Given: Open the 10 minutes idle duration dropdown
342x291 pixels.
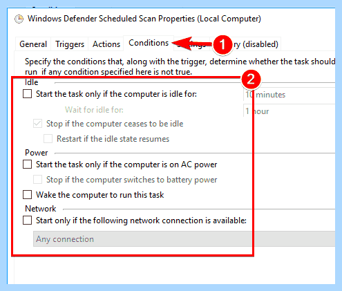Looking at the screenshot, I should tap(289, 95).
